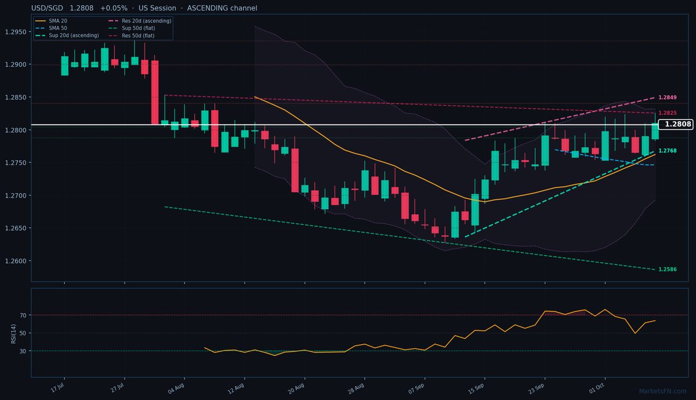Click the 70 level on RSI axis
The width and height of the screenshot is (696, 400).
click(x=23, y=315)
